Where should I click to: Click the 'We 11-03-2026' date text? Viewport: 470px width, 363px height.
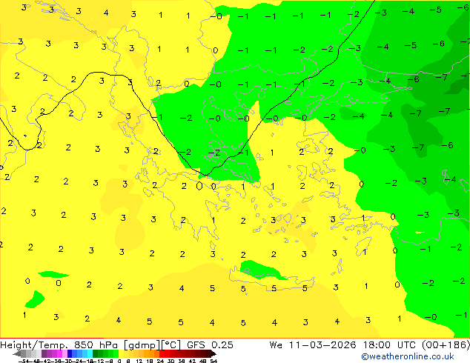tap(313, 344)
